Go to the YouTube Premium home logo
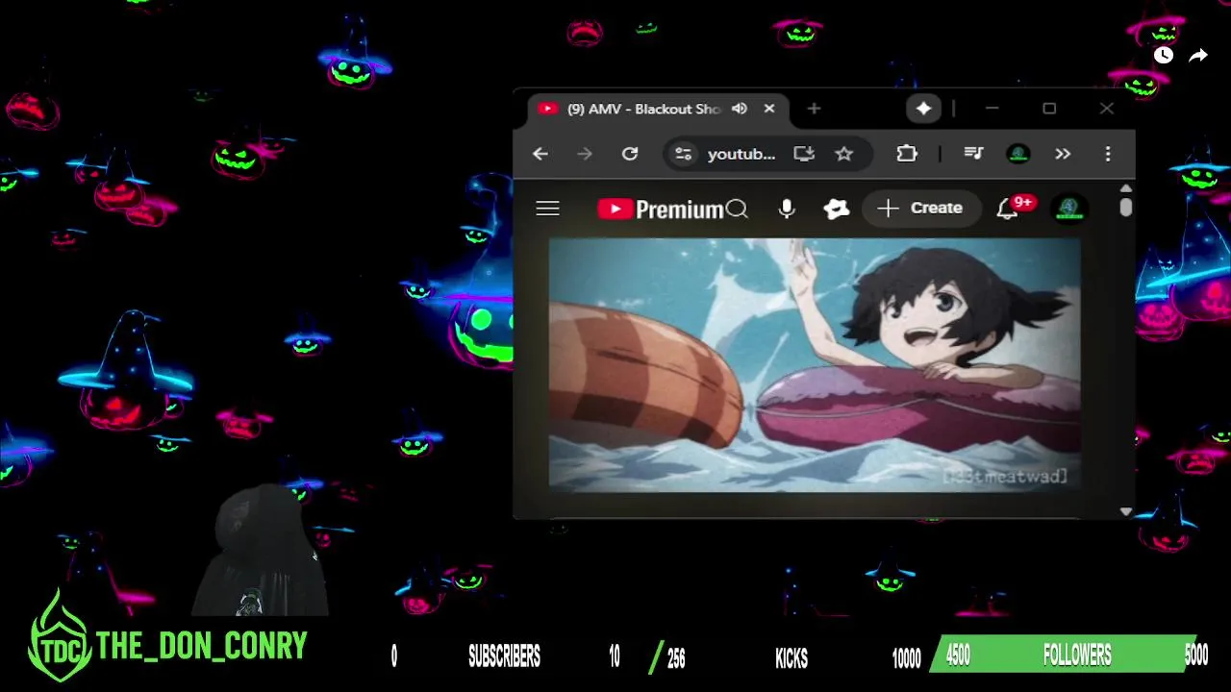 tap(660, 209)
